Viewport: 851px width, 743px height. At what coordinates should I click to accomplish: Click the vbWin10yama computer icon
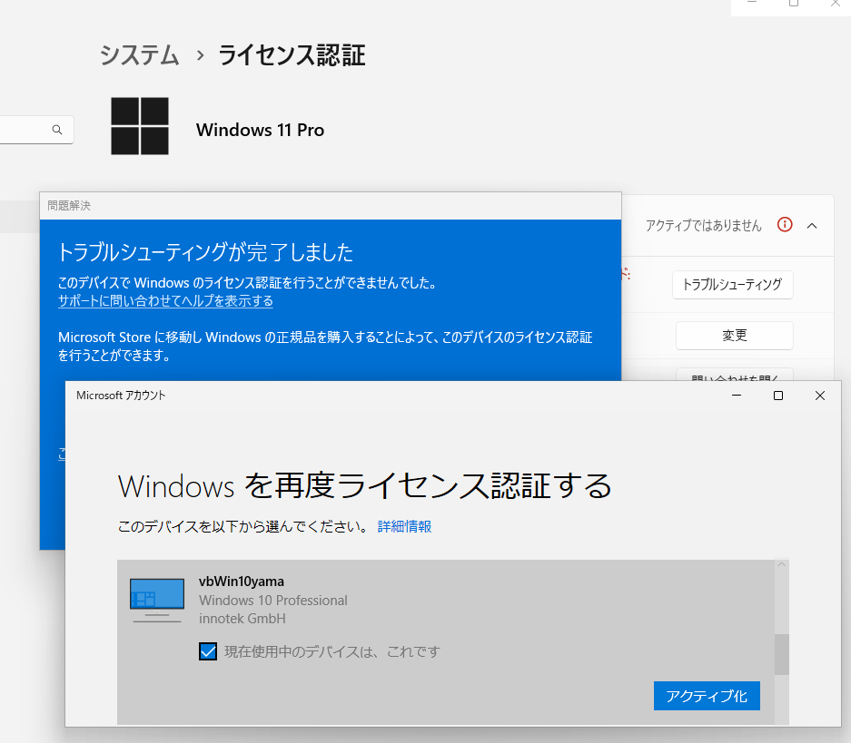point(156,599)
